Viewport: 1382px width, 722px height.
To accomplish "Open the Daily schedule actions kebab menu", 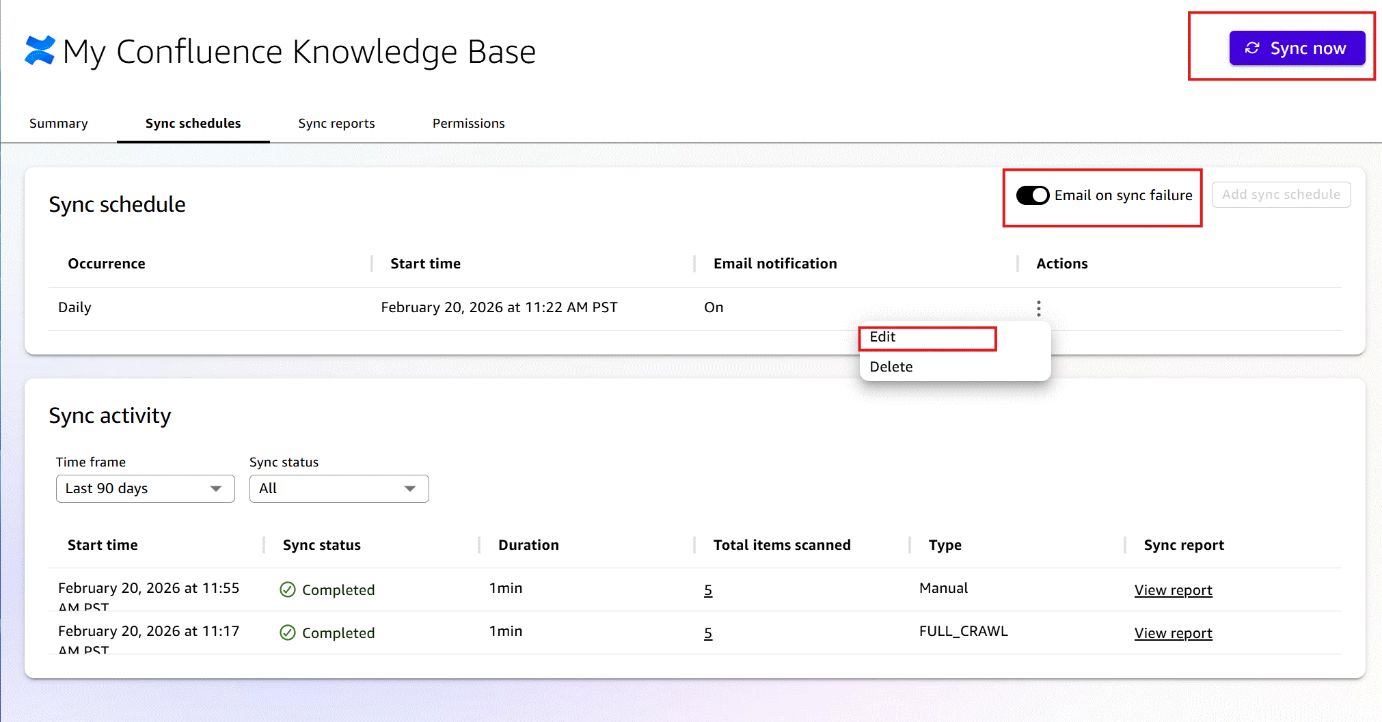I will 1039,309.
